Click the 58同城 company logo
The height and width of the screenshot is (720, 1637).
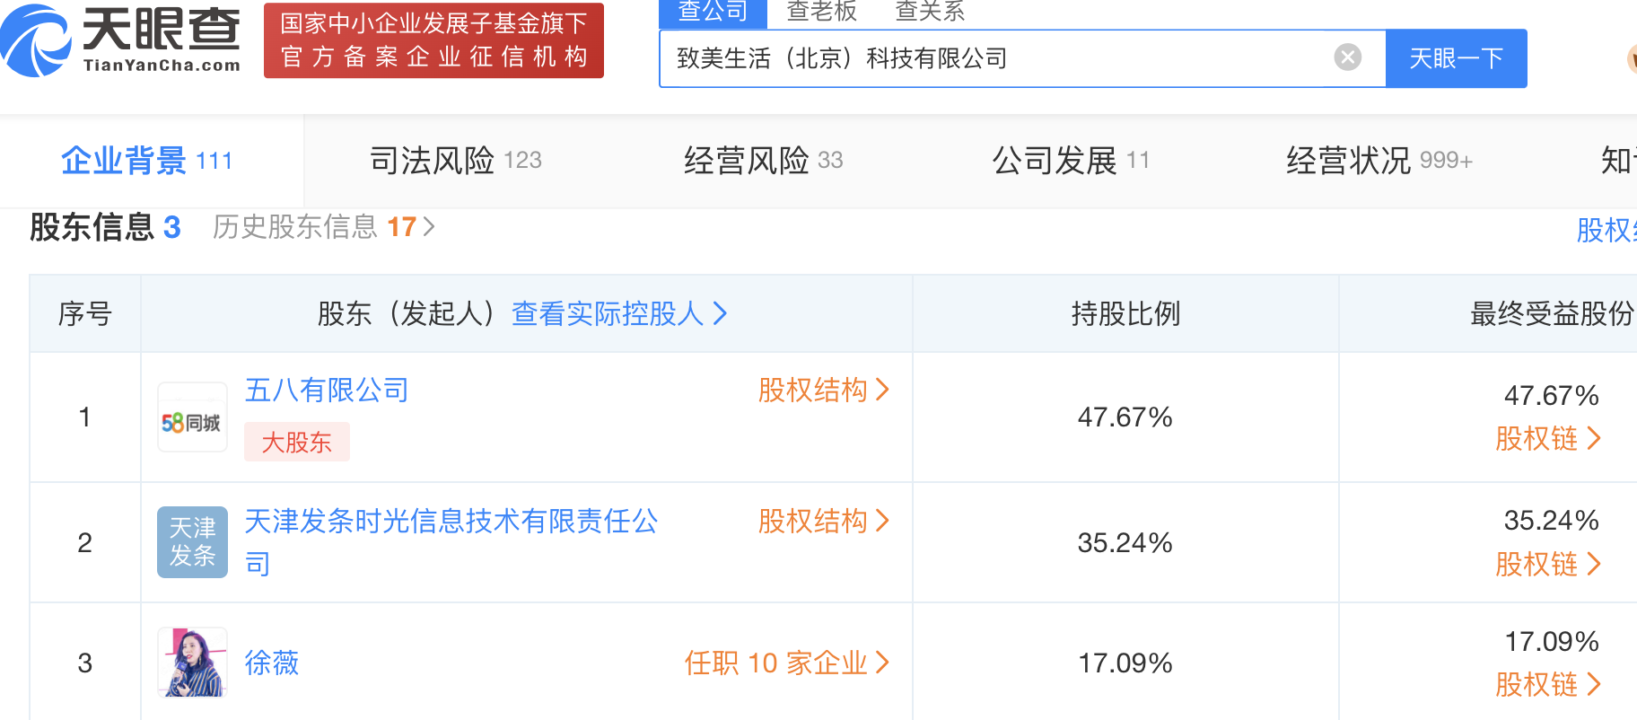[192, 417]
